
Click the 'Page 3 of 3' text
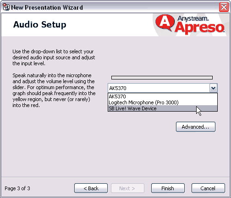(17, 188)
